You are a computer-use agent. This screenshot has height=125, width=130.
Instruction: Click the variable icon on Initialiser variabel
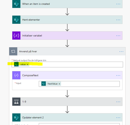click(16, 35)
